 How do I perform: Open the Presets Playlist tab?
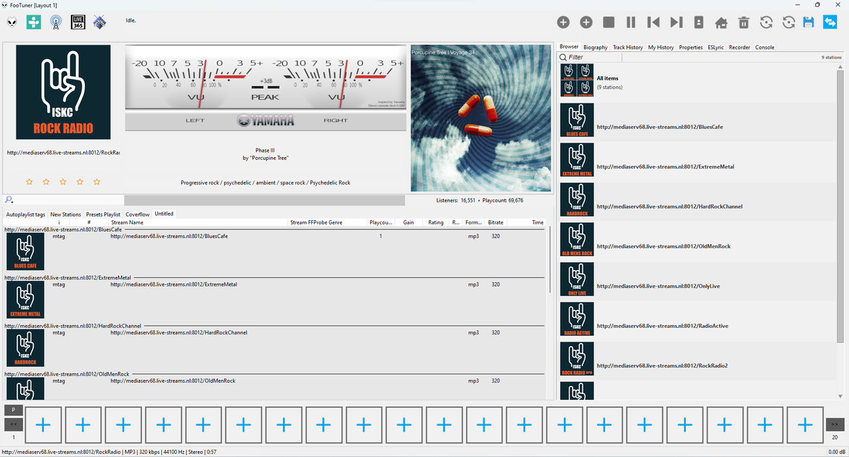click(103, 214)
